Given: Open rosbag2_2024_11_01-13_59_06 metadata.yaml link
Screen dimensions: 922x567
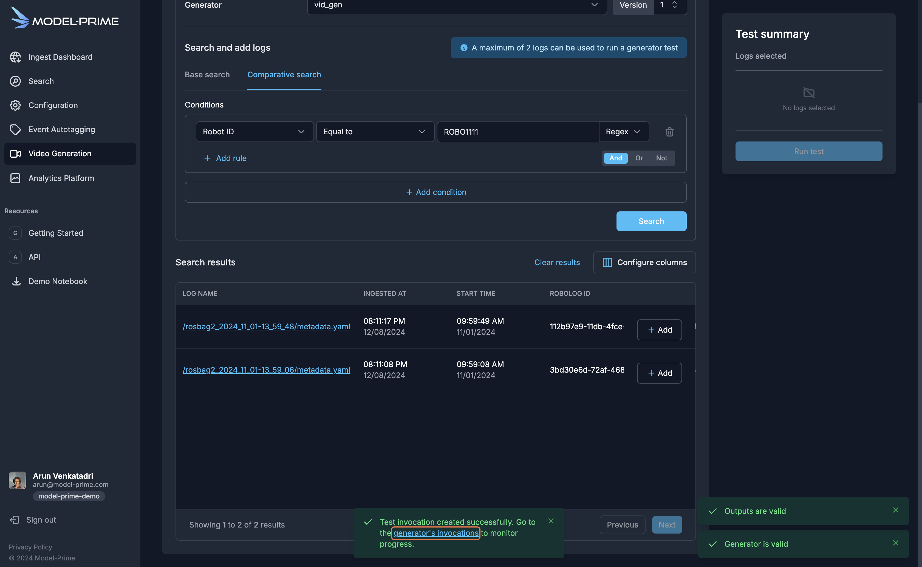Looking at the screenshot, I should click(266, 370).
